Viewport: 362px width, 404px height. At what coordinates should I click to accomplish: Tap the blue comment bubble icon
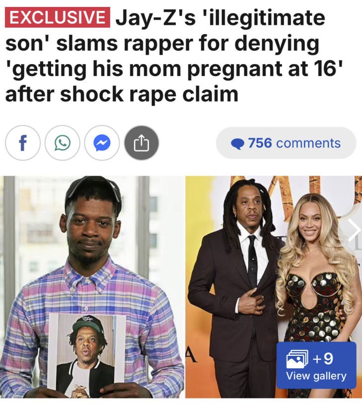coord(237,143)
